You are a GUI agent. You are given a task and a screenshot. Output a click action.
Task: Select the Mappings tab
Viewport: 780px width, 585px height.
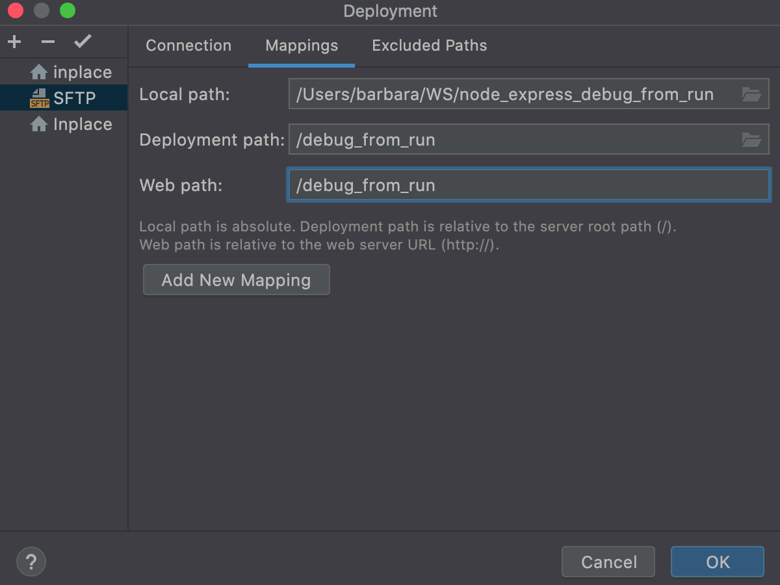tap(302, 45)
